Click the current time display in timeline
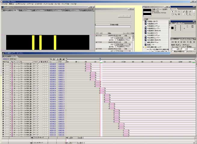This screenshot has height=144, width=197. click(6, 59)
